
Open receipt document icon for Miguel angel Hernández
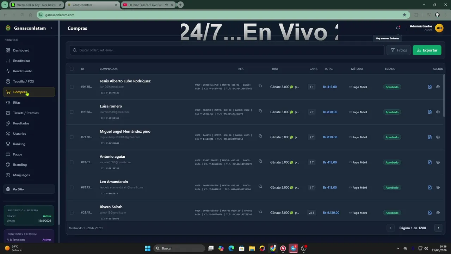pos(430,137)
